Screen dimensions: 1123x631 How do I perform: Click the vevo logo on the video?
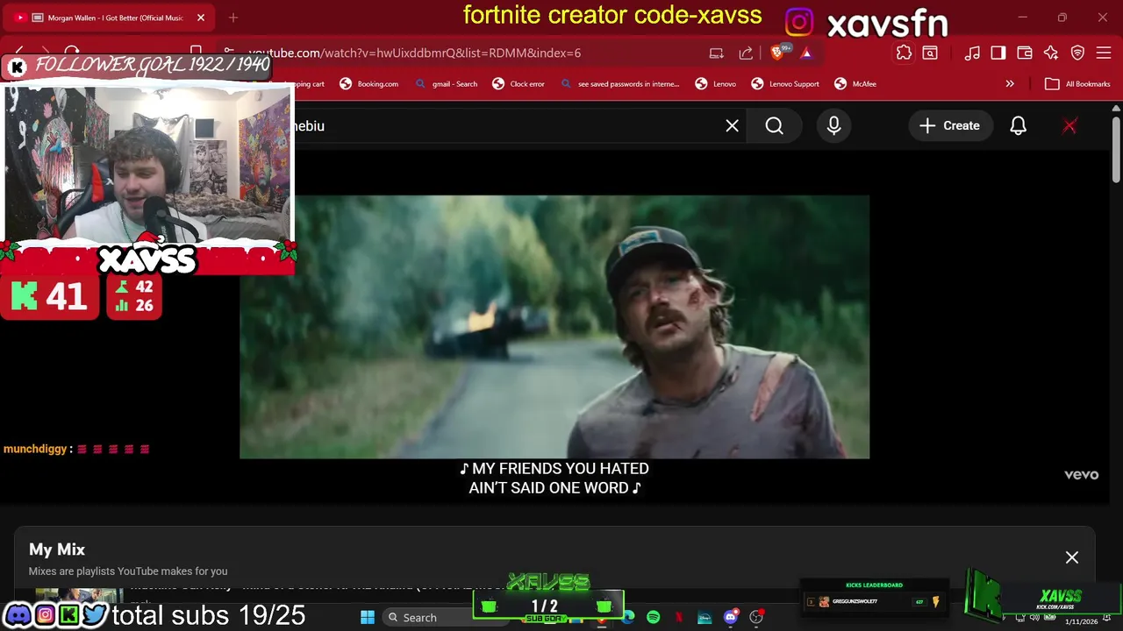[x=1081, y=475]
